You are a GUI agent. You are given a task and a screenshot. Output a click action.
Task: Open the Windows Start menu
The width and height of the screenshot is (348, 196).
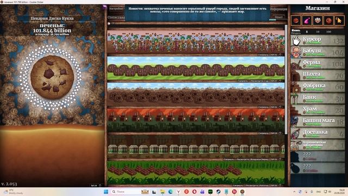click(106, 192)
